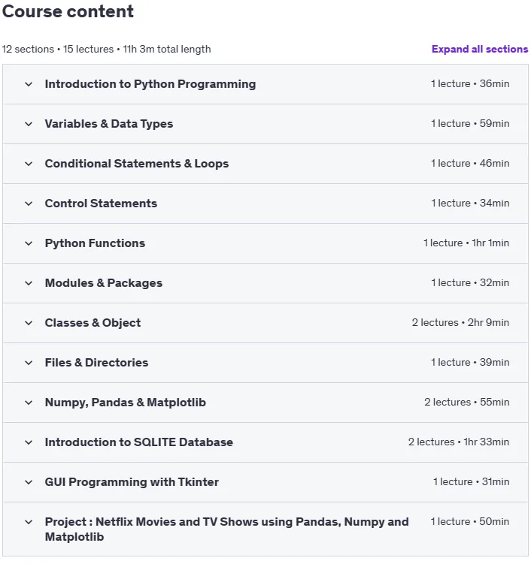Screen dimensions: 531x564
Task: Open the Python Functions section title
Action: click(x=95, y=243)
